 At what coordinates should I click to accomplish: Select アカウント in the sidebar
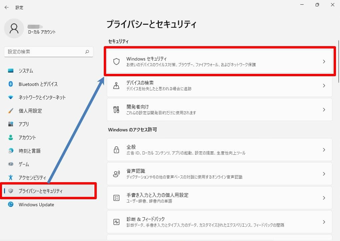point(49,137)
